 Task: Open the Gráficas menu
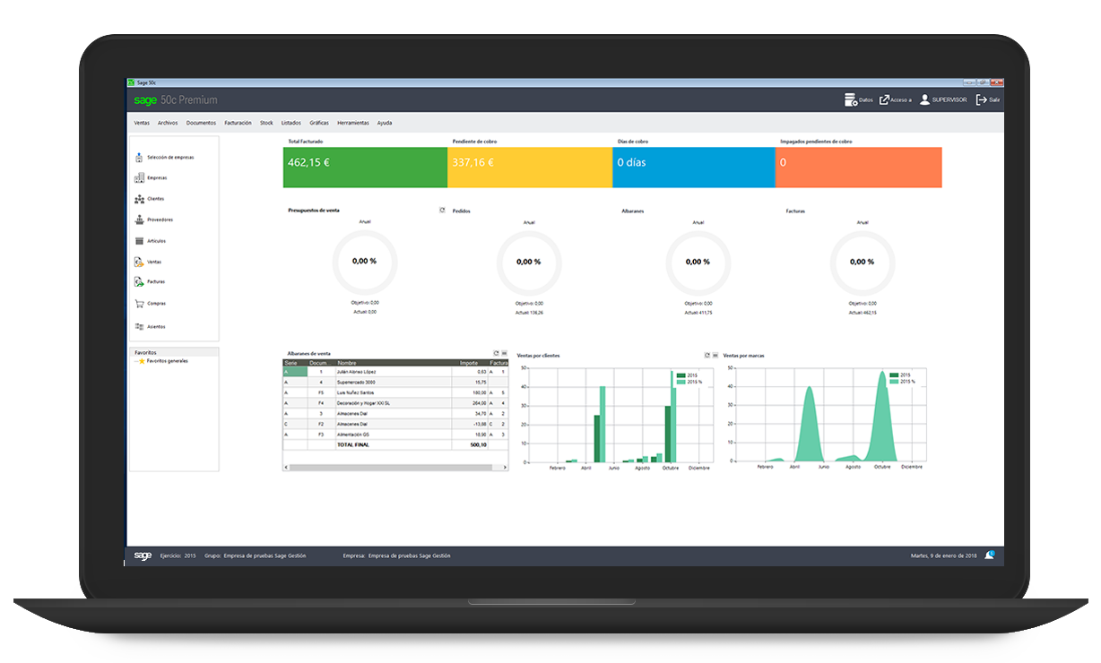coord(318,123)
